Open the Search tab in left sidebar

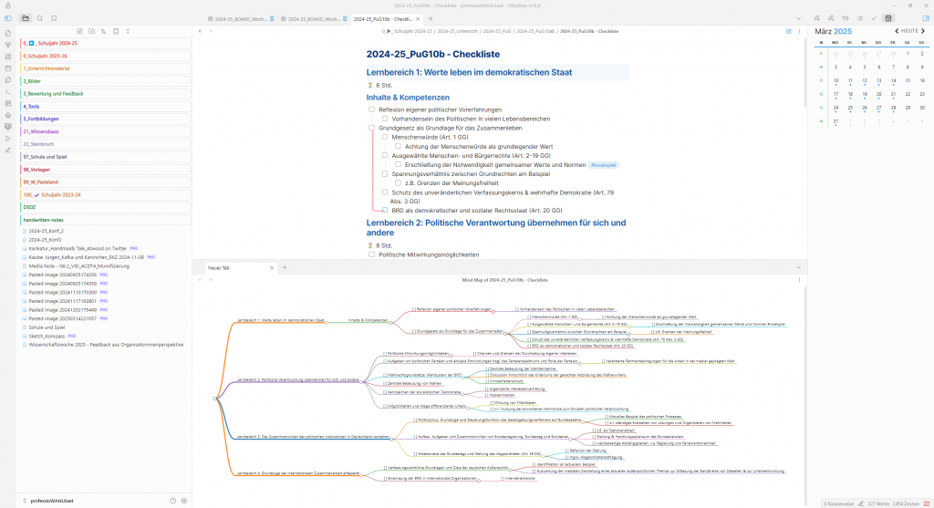pyautogui.click(x=40, y=18)
